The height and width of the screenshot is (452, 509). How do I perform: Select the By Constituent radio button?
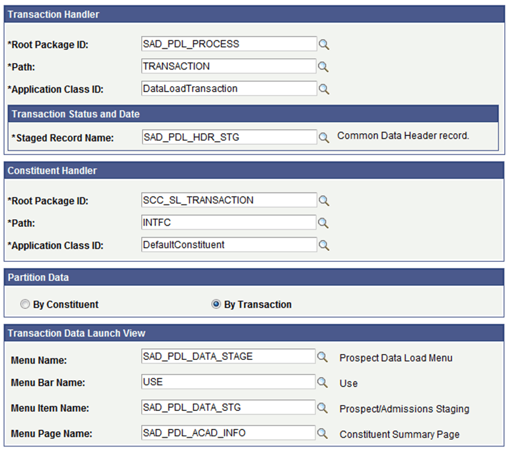coord(25,304)
